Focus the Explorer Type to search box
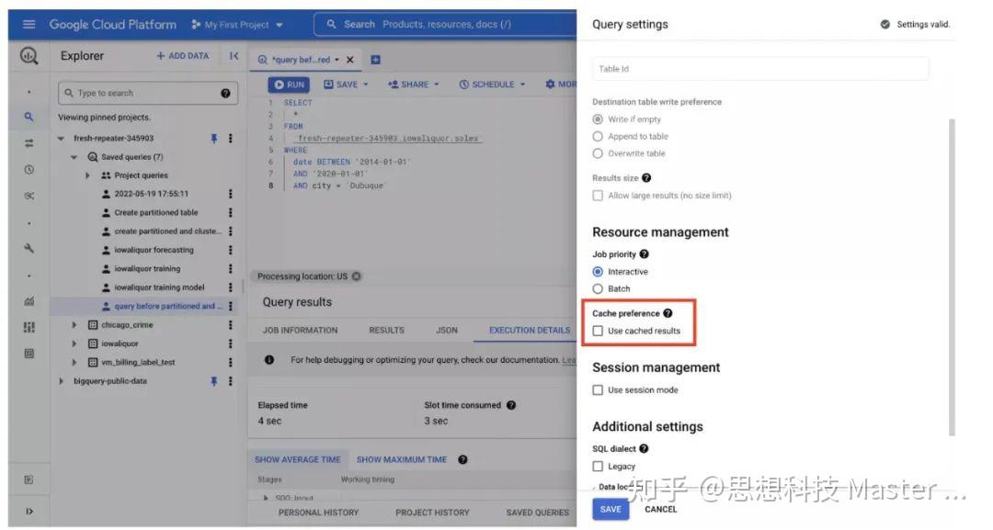This screenshot has width=993, height=530. (x=147, y=93)
